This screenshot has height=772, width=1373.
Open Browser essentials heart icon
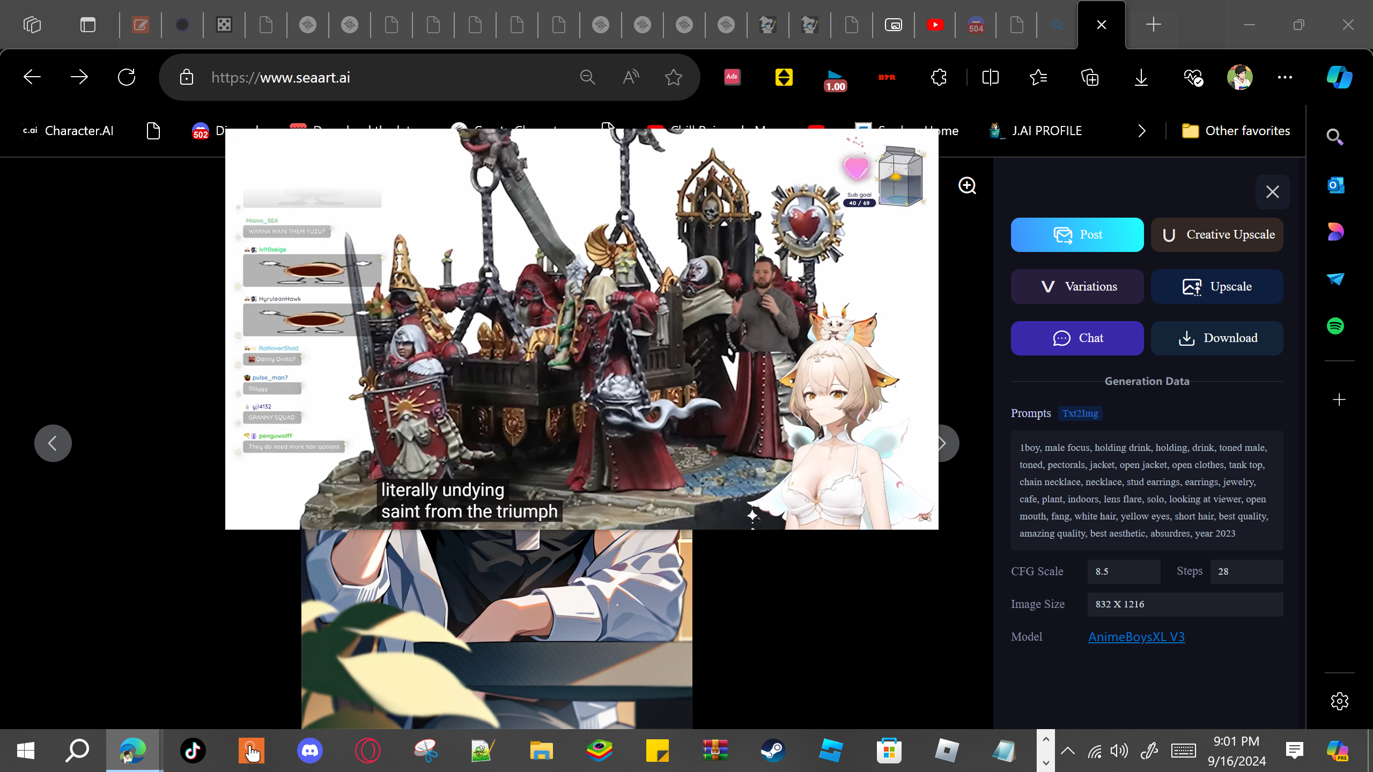pyautogui.click(x=1193, y=77)
